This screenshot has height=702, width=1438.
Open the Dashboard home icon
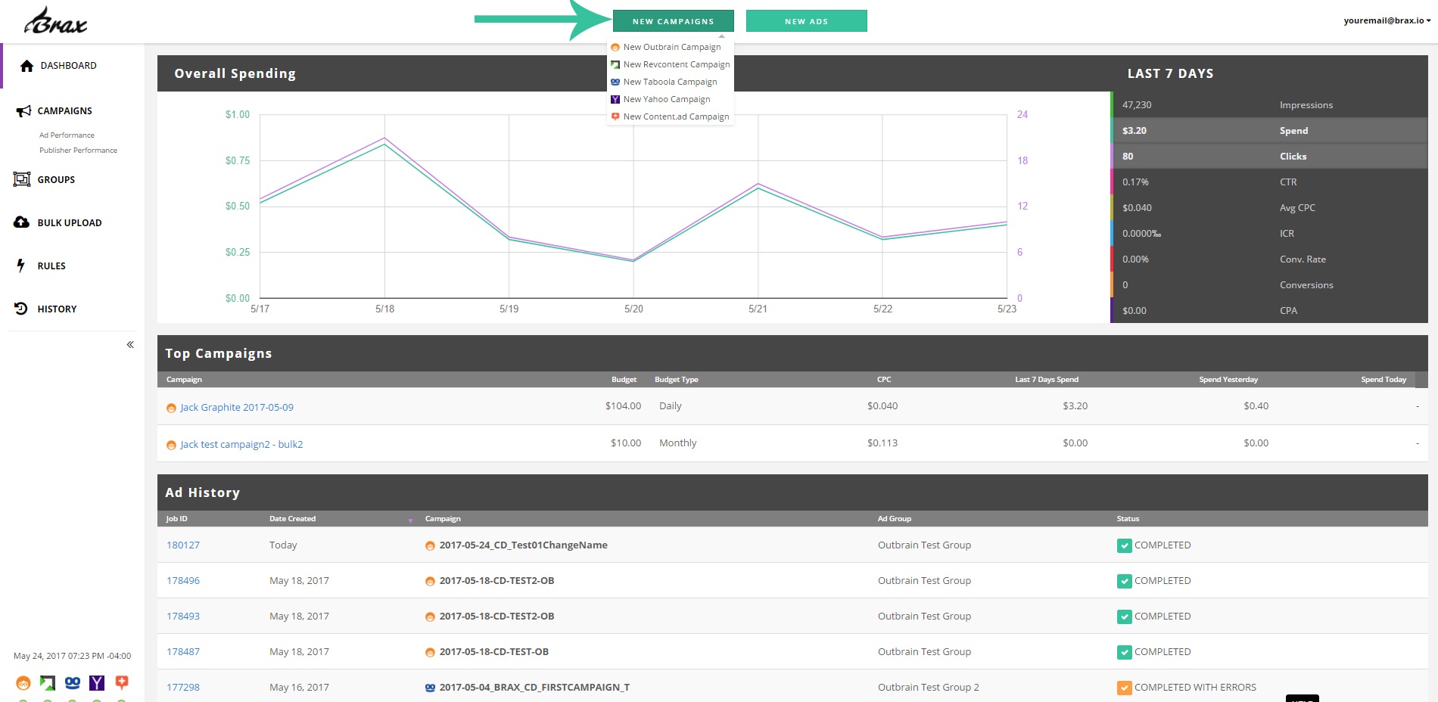point(27,66)
